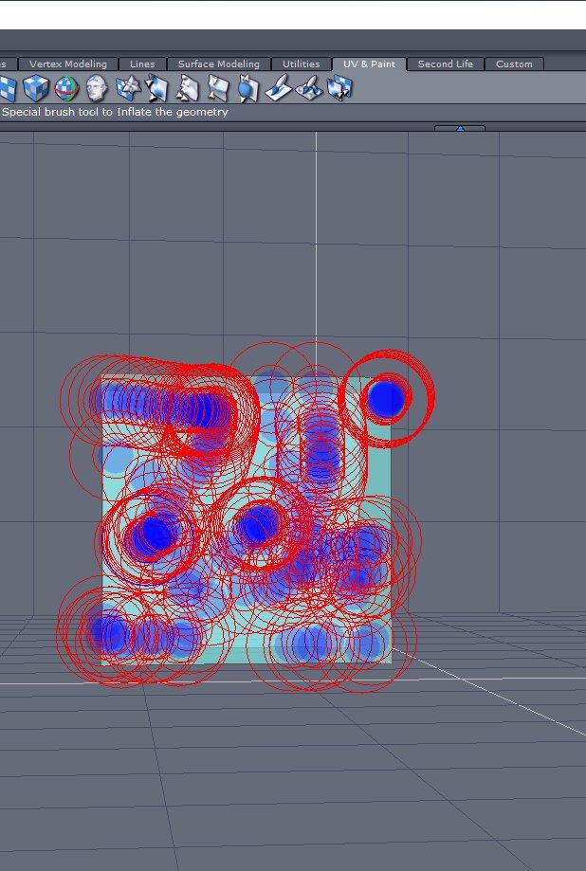
Task: Go to the Utilities tab
Action: [301, 64]
